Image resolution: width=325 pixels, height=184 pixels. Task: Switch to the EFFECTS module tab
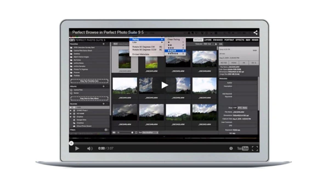pyautogui.click(x=240, y=40)
